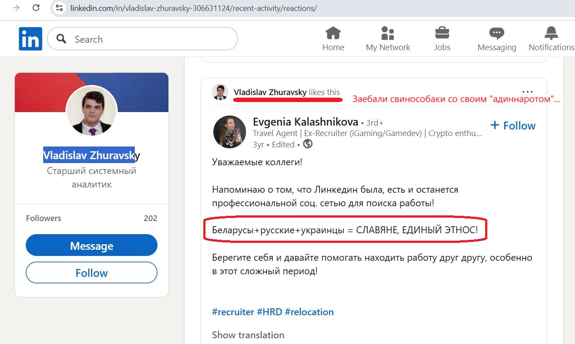Open the #relocation hashtag

coord(309,312)
